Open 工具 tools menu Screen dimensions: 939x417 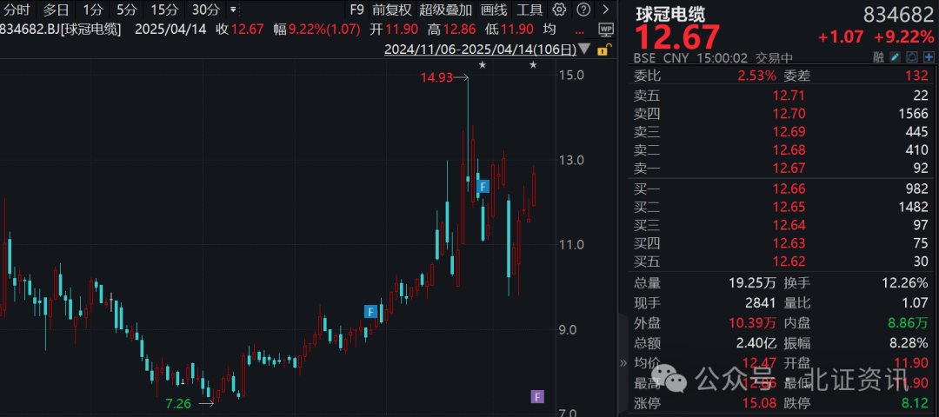click(529, 10)
